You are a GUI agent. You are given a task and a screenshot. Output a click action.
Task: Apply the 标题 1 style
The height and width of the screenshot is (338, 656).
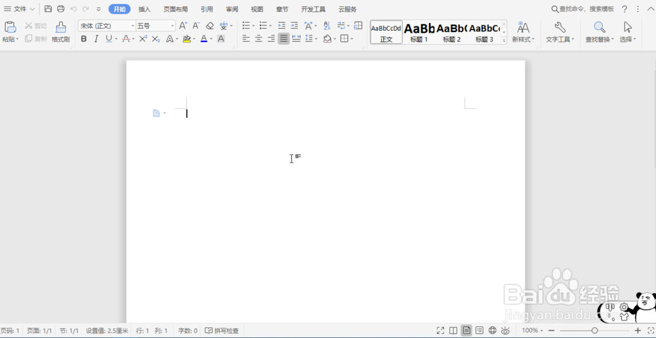(x=419, y=32)
